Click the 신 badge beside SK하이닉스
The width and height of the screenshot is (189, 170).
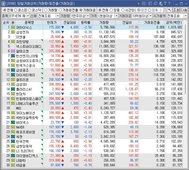(x=13, y=27)
